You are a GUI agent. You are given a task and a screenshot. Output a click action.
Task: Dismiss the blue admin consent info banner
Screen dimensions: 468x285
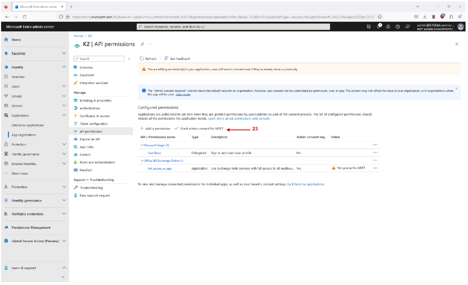[x=456, y=88]
